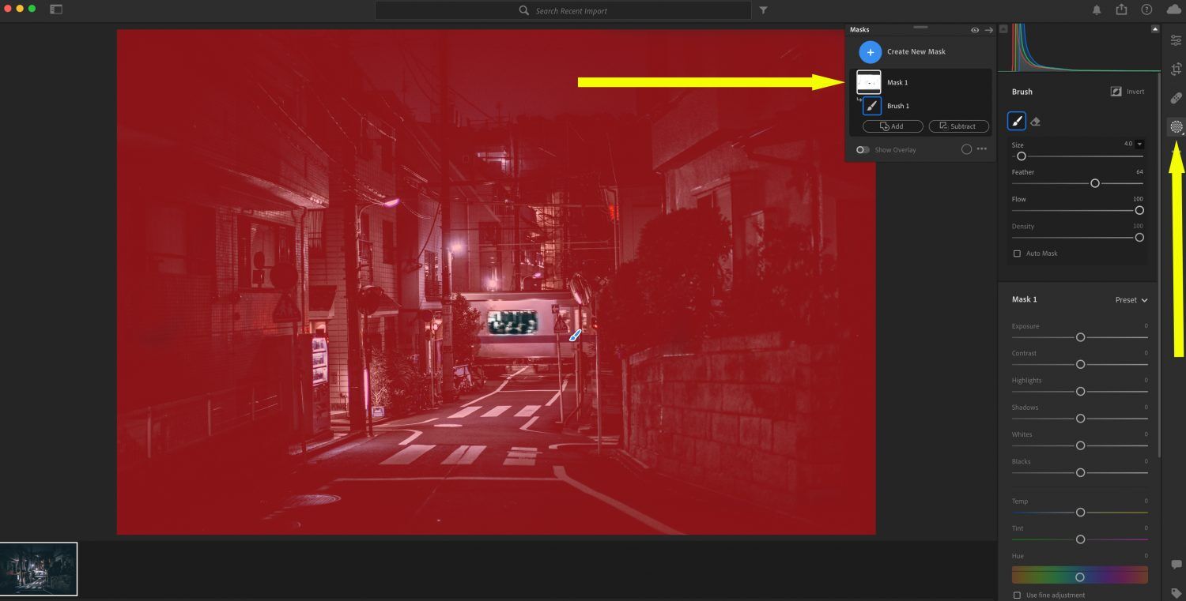Open Masks panel three-dot options
Image resolution: width=1186 pixels, height=601 pixels.
click(x=982, y=149)
